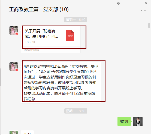
Task: Maximize the WeChat chat window
Action: pyautogui.click(x=137, y=3)
